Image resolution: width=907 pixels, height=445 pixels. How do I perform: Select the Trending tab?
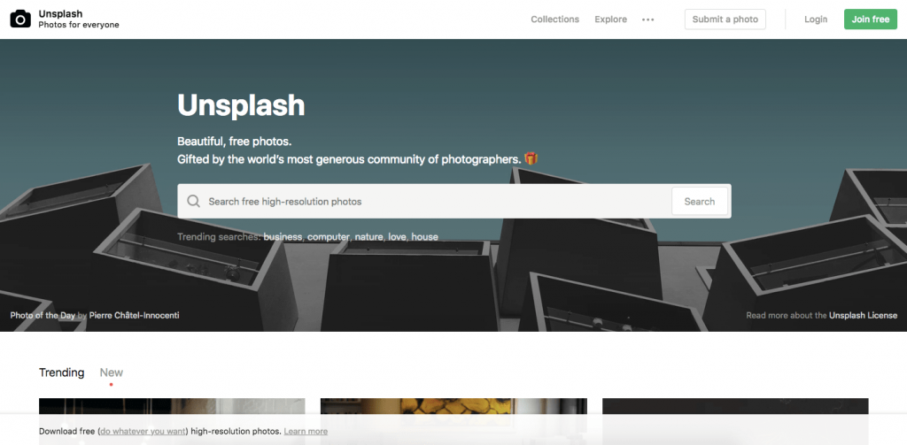(61, 372)
